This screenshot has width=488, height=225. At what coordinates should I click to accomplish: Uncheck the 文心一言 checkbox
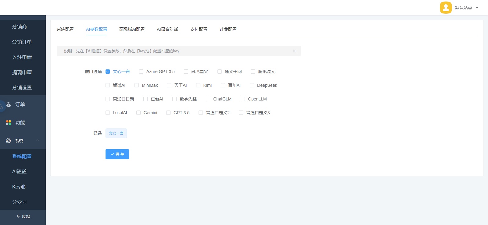click(x=108, y=72)
